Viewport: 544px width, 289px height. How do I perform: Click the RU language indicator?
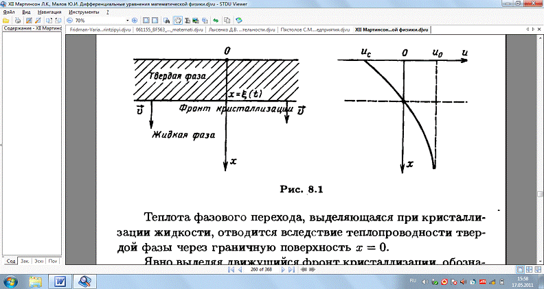[x=413, y=281]
